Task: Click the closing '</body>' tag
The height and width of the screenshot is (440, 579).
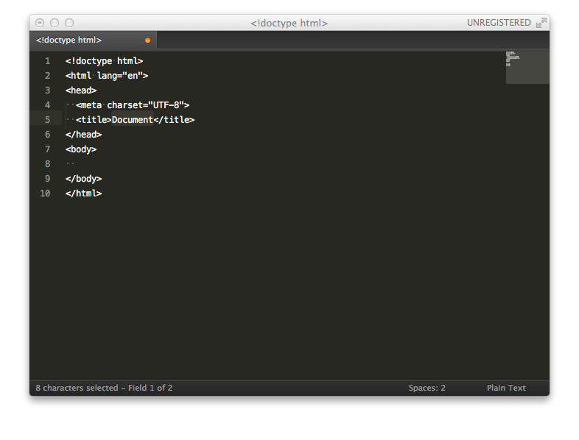Action: pyautogui.click(x=83, y=179)
